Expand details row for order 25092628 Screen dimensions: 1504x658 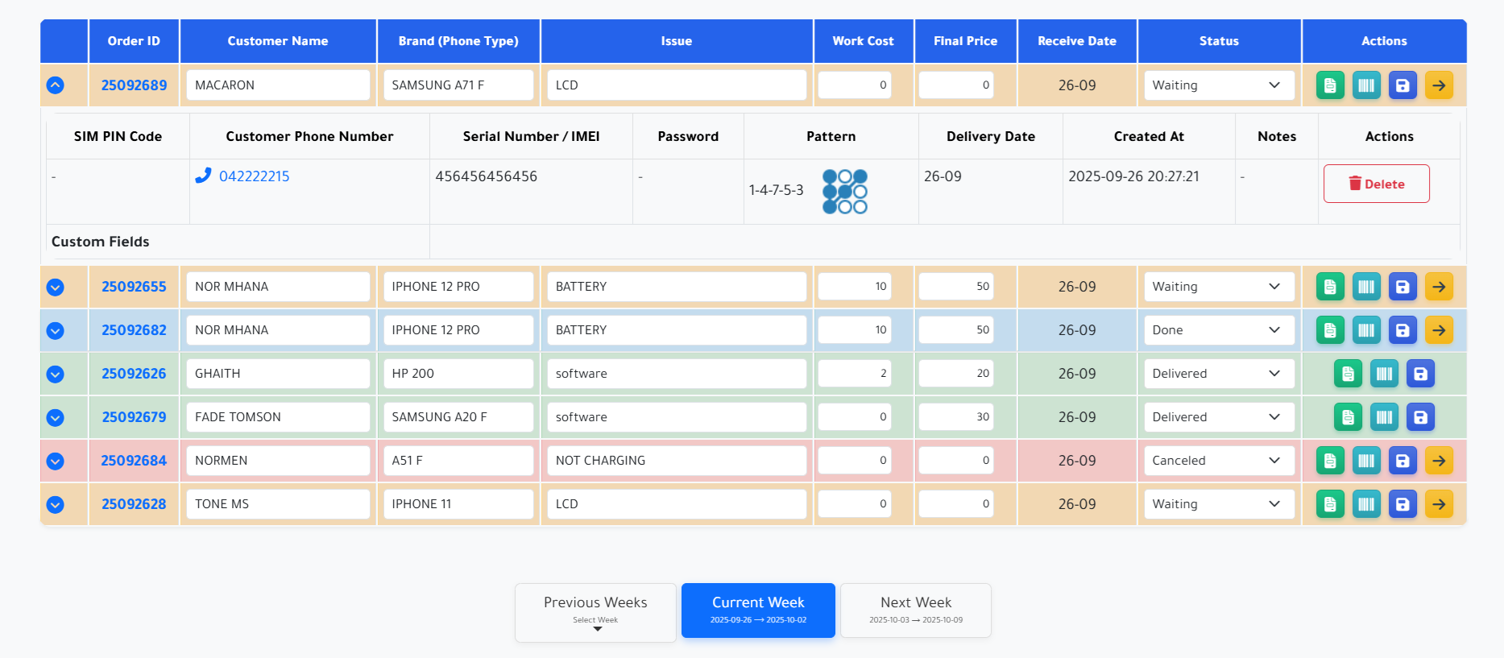tap(56, 504)
